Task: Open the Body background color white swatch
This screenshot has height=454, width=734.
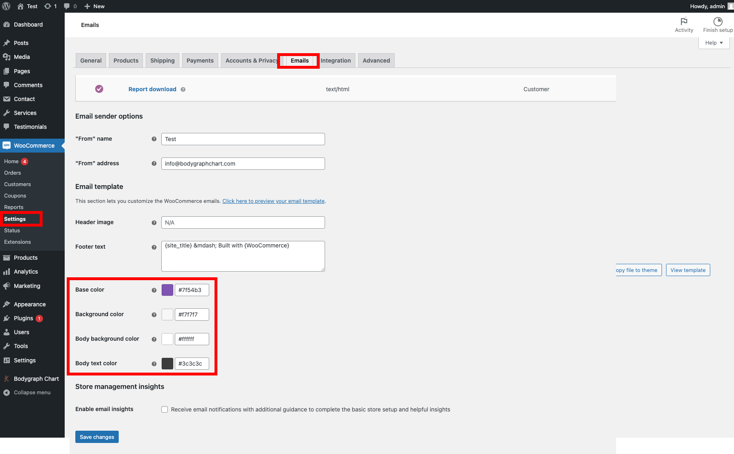Action: point(167,339)
